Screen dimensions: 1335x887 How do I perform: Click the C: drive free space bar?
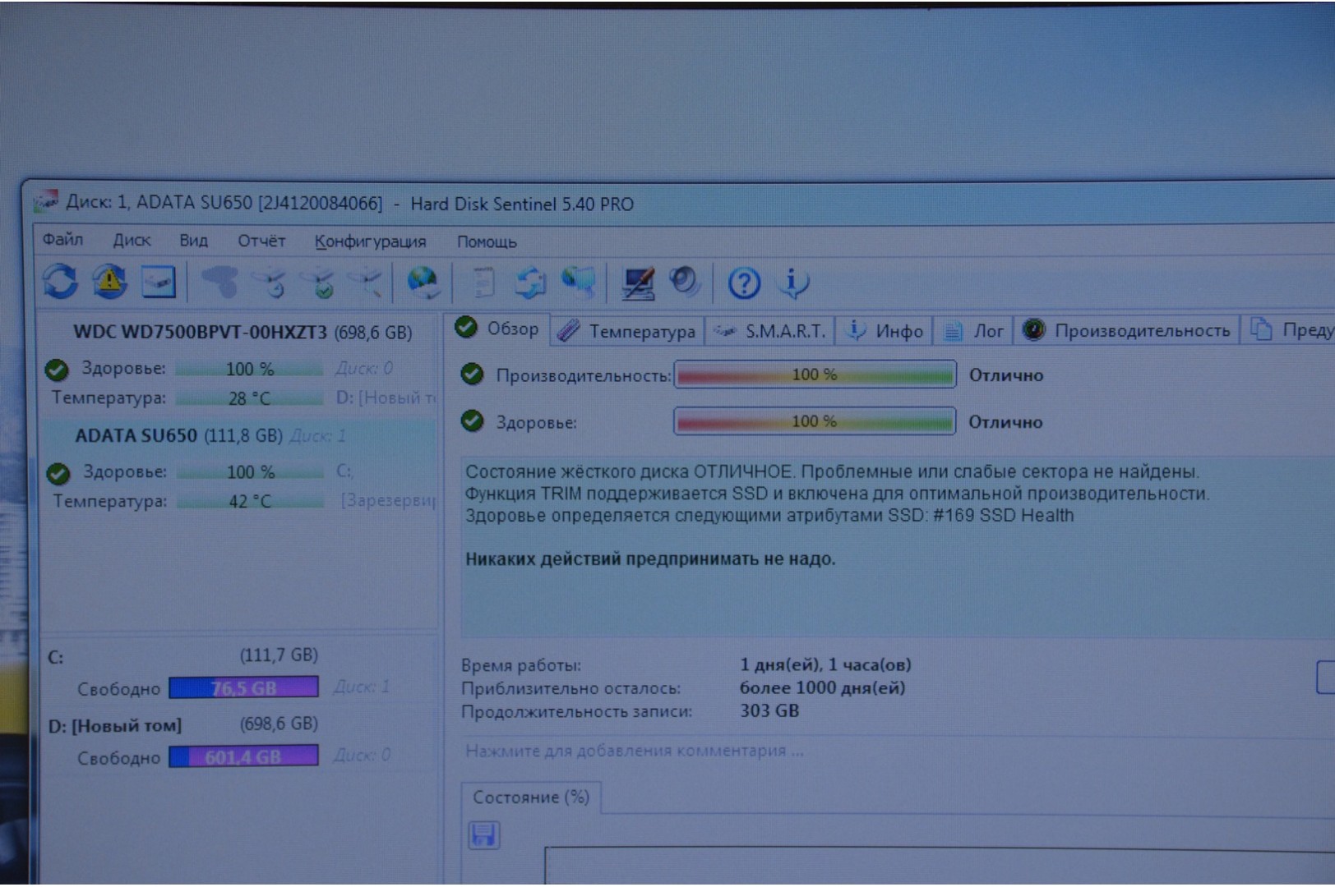pos(243,687)
